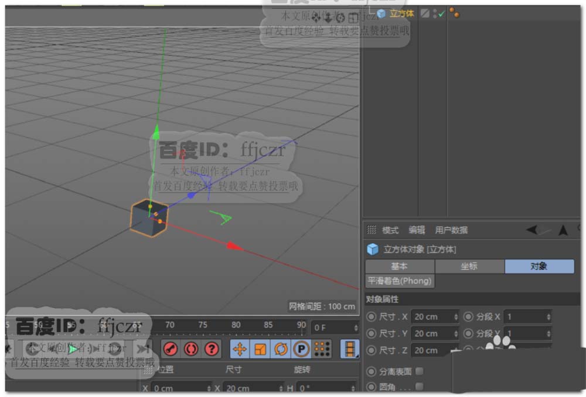Screen dimensions: 586x397
Task: Click the red Record Active Objects key icon
Action: [x=171, y=349]
